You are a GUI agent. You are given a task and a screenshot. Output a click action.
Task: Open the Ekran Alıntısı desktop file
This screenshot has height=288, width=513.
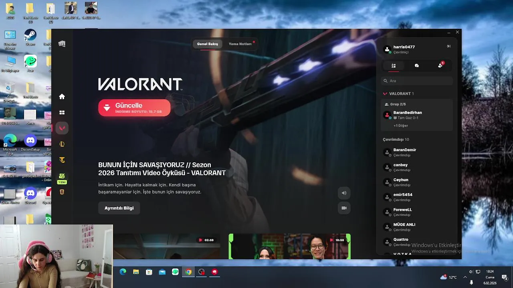point(10,197)
